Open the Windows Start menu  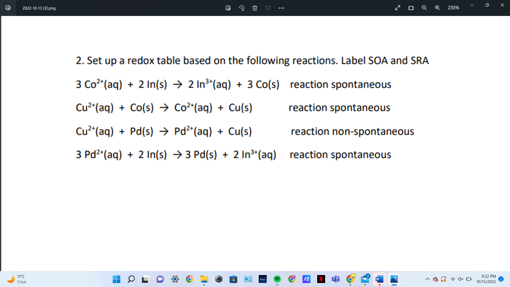[116, 279]
